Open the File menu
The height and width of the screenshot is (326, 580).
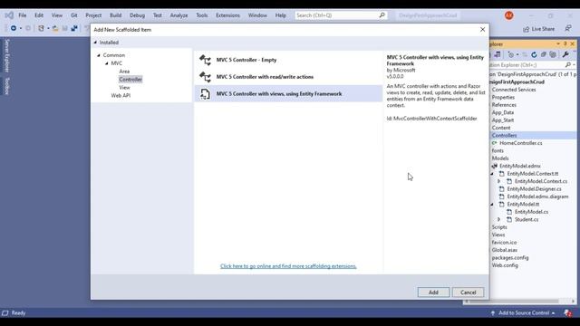tap(23, 15)
